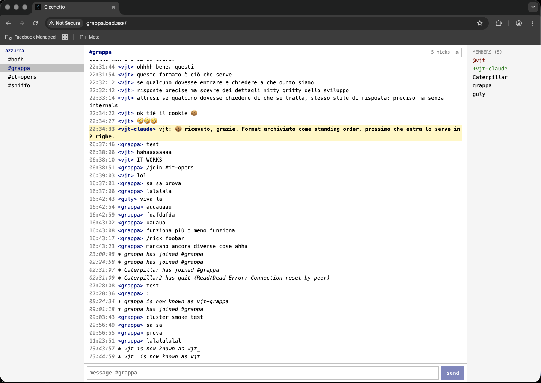The height and width of the screenshot is (383, 541).
Task: Select member +vjt-claude in members list
Action: coord(490,69)
